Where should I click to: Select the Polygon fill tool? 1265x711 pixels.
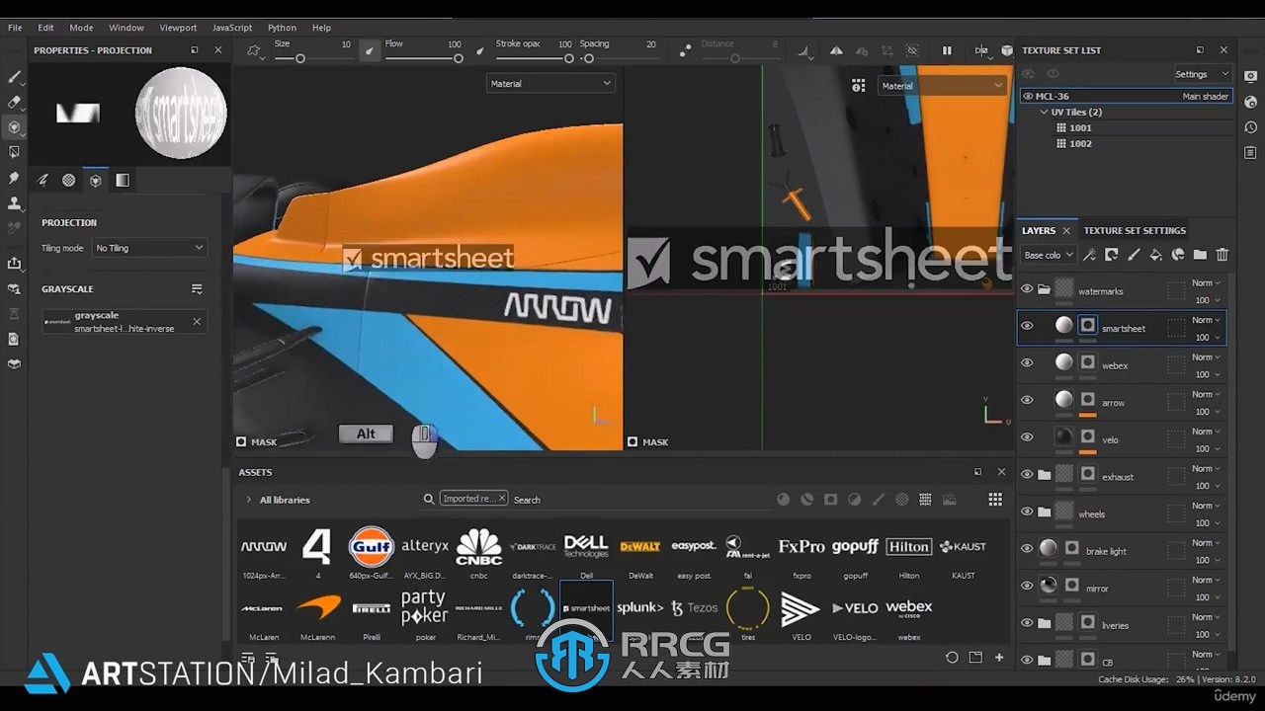click(x=14, y=152)
